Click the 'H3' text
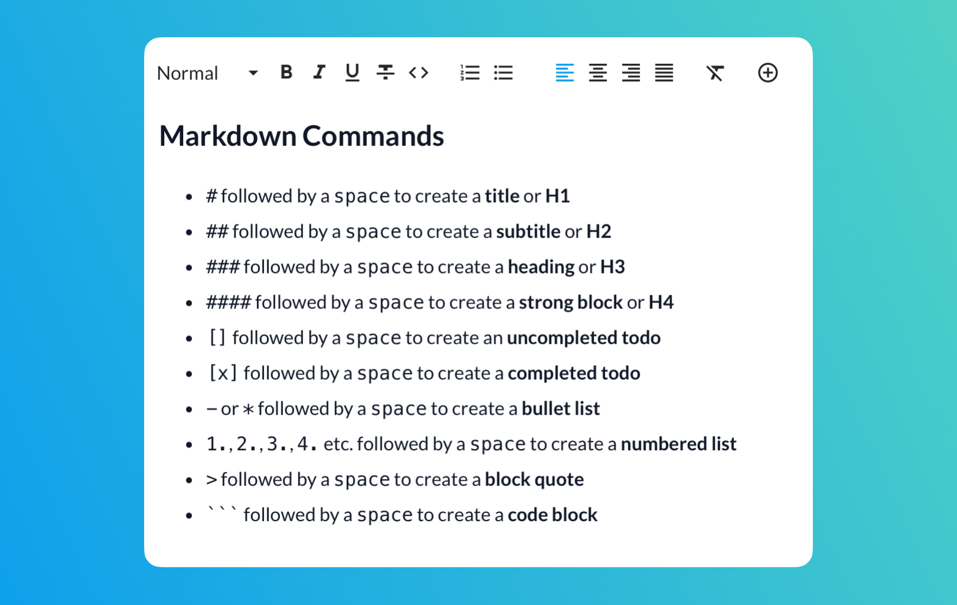The width and height of the screenshot is (957, 605). [x=613, y=267]
